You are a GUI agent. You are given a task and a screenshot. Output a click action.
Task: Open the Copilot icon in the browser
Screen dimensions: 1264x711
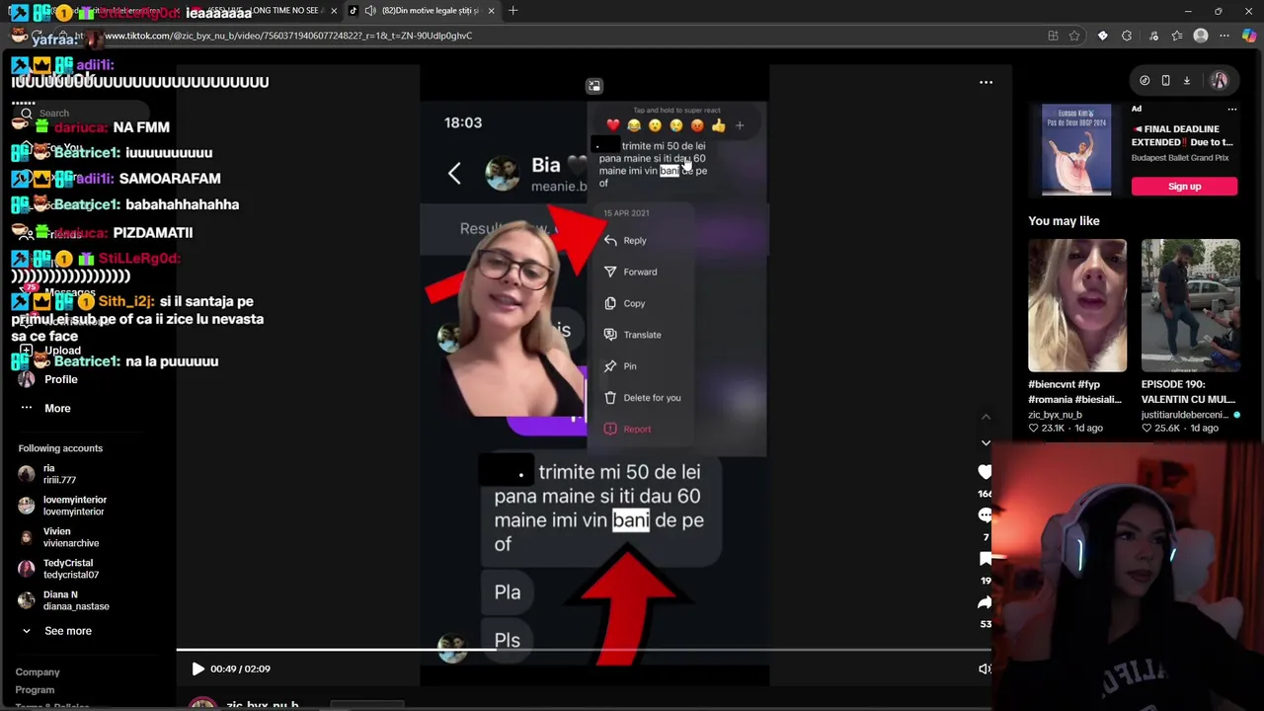pyautogui.click(x=1249, y=36)
